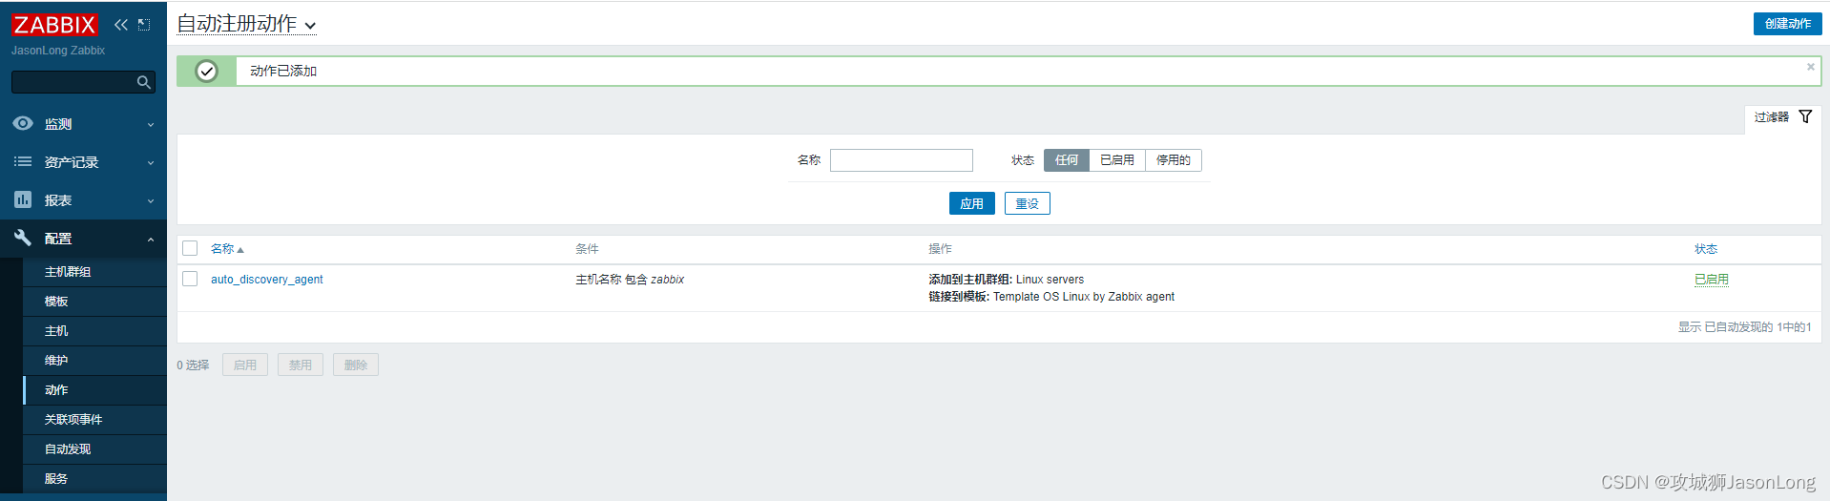Screen dimensions: 1830x501
Task: Click the 应用 filter button
Action: point(971,203)
